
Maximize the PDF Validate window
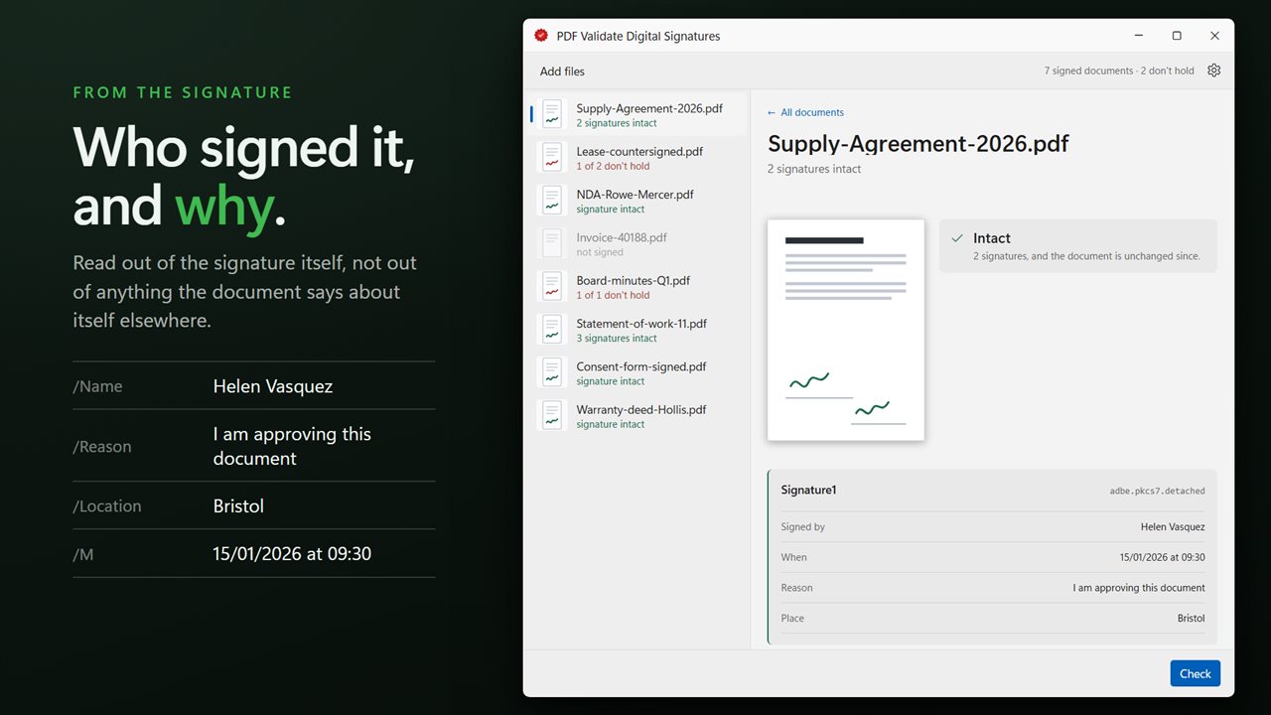1177,36
